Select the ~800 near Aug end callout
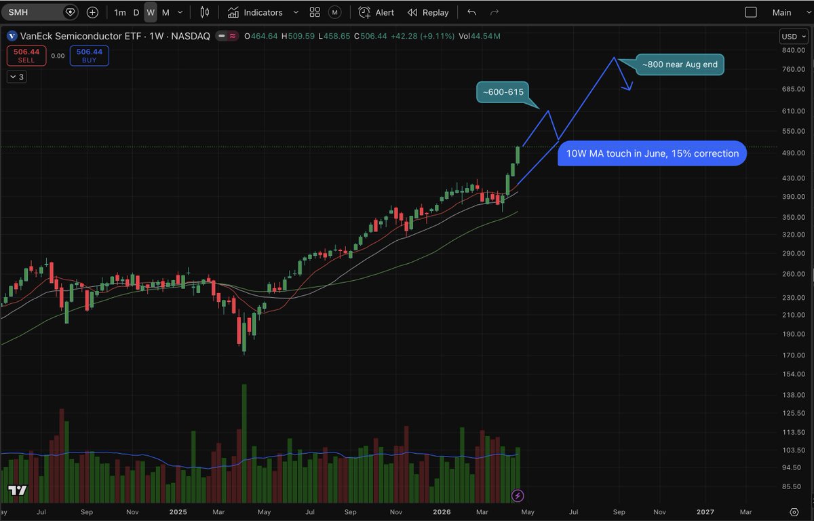The height and width of the screenshot is (521, 814). pyautogui.click(x=680, y=65)
